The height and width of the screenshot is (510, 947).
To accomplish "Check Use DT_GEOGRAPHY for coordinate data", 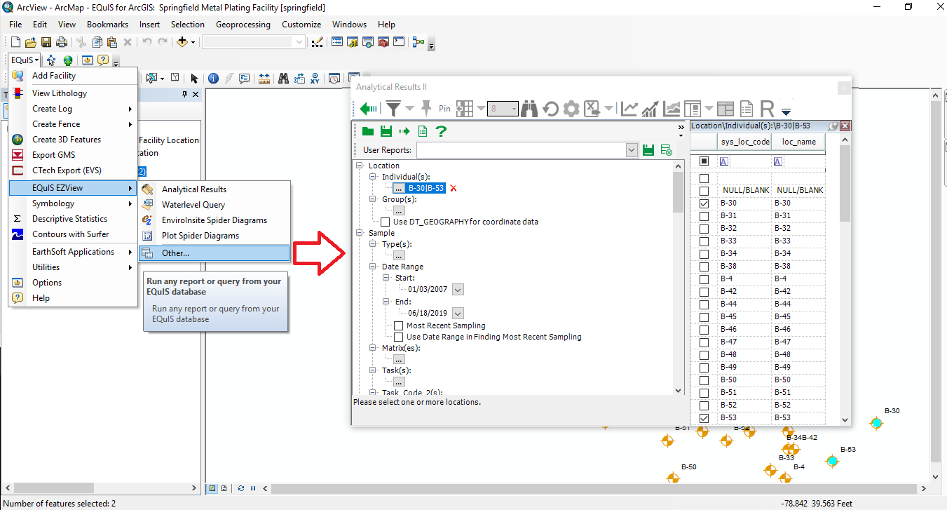I will point(386,222).
